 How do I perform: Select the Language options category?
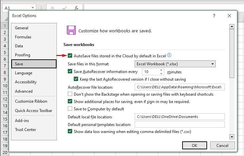(34, 73)
